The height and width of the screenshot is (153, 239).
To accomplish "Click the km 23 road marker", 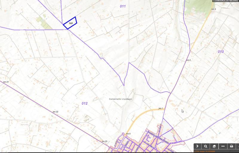I will (x=104, y=141).
